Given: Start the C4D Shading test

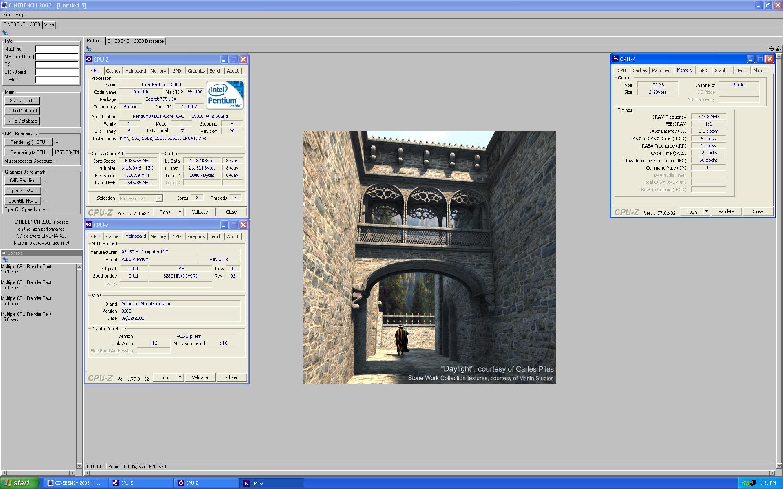Looking at the screenshot, I should coord(23,181).
